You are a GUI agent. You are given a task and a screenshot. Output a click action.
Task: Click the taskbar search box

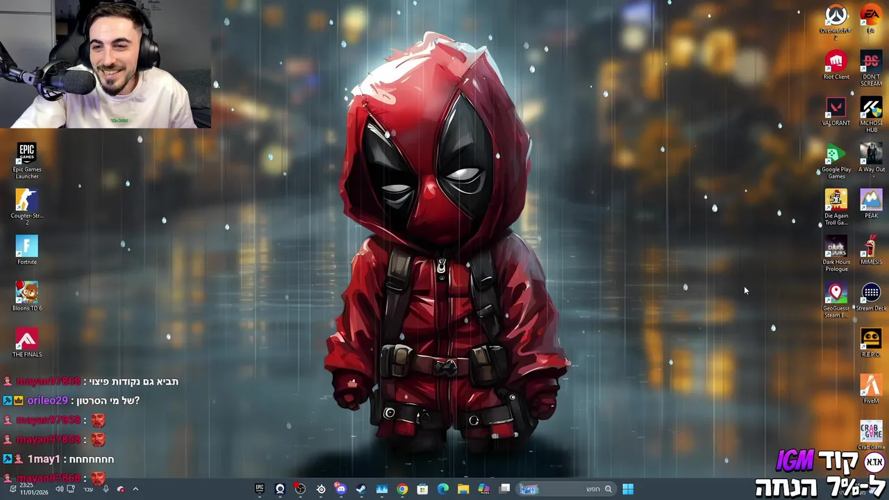567,489
